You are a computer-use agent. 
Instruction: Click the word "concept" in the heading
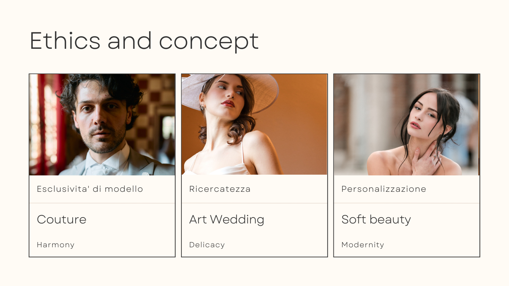209,42
